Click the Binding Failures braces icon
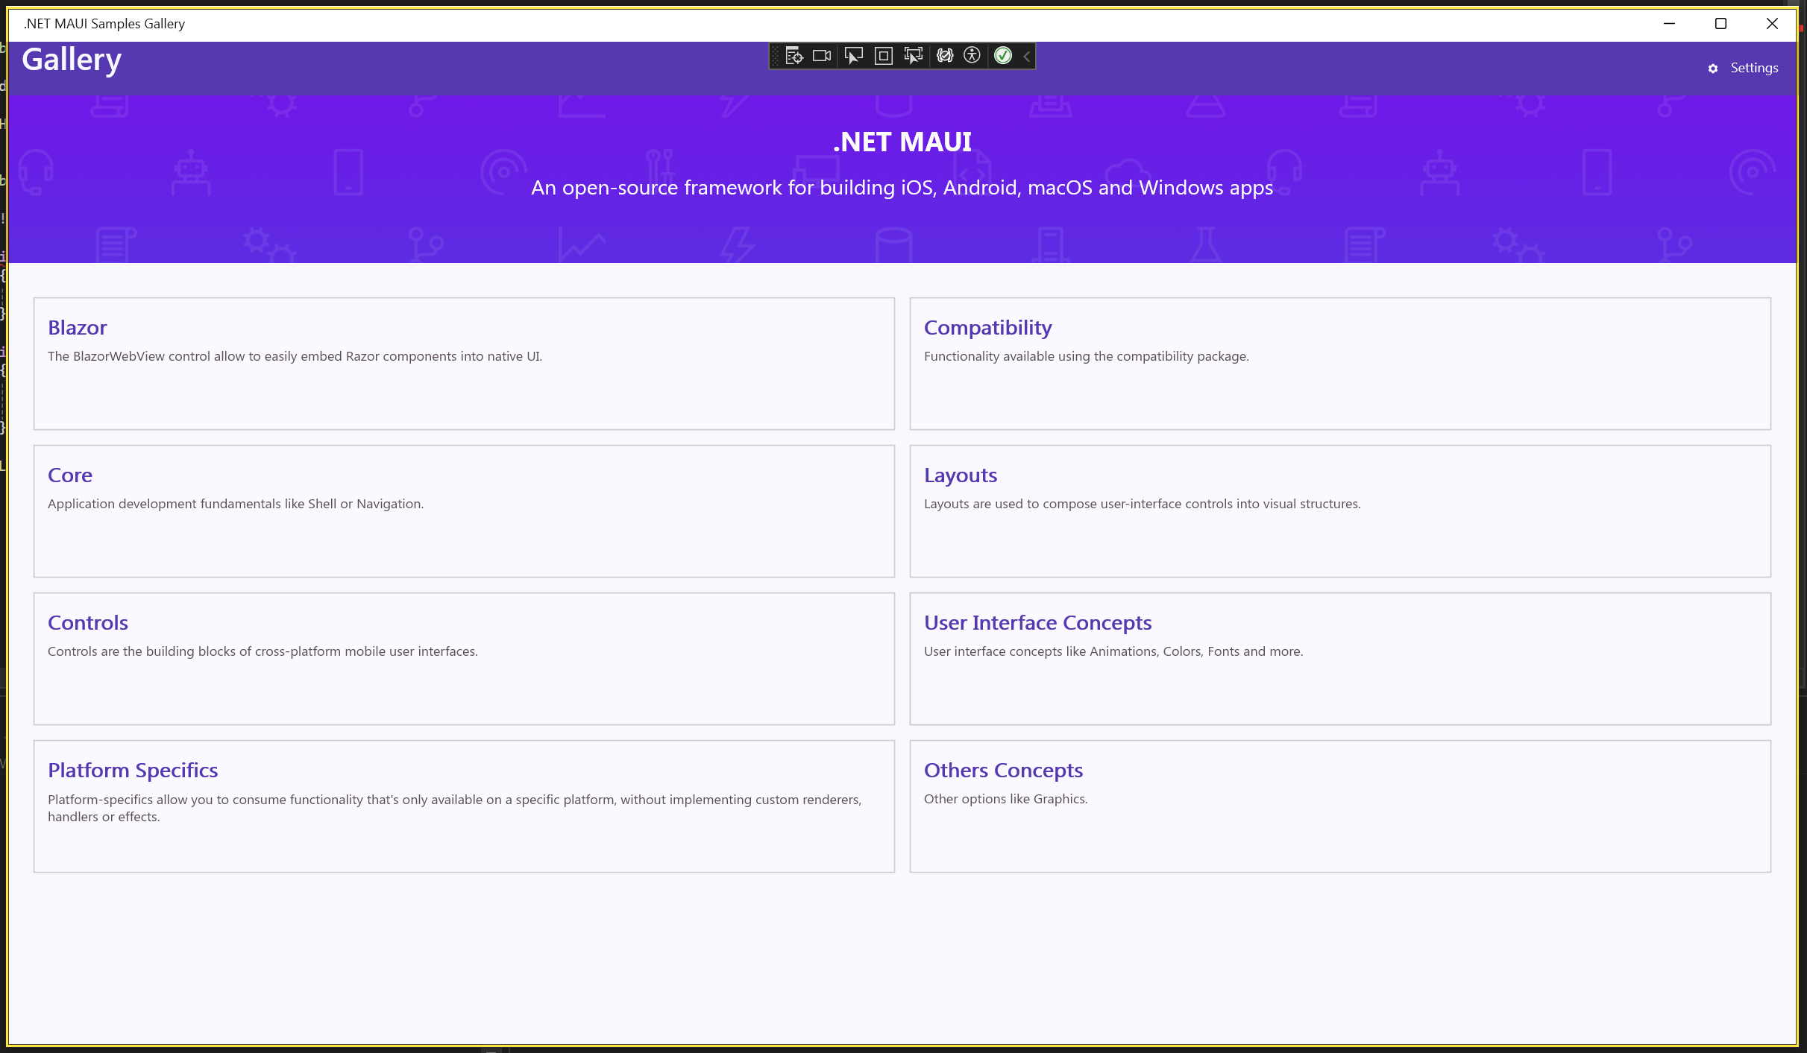Screen dimensions: 1807x1053 (x=945, y=56)
